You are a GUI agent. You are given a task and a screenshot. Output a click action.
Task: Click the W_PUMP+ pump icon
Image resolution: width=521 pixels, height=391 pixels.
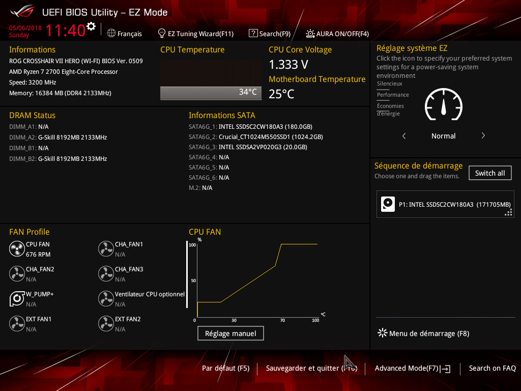click(x=17, y=299)
